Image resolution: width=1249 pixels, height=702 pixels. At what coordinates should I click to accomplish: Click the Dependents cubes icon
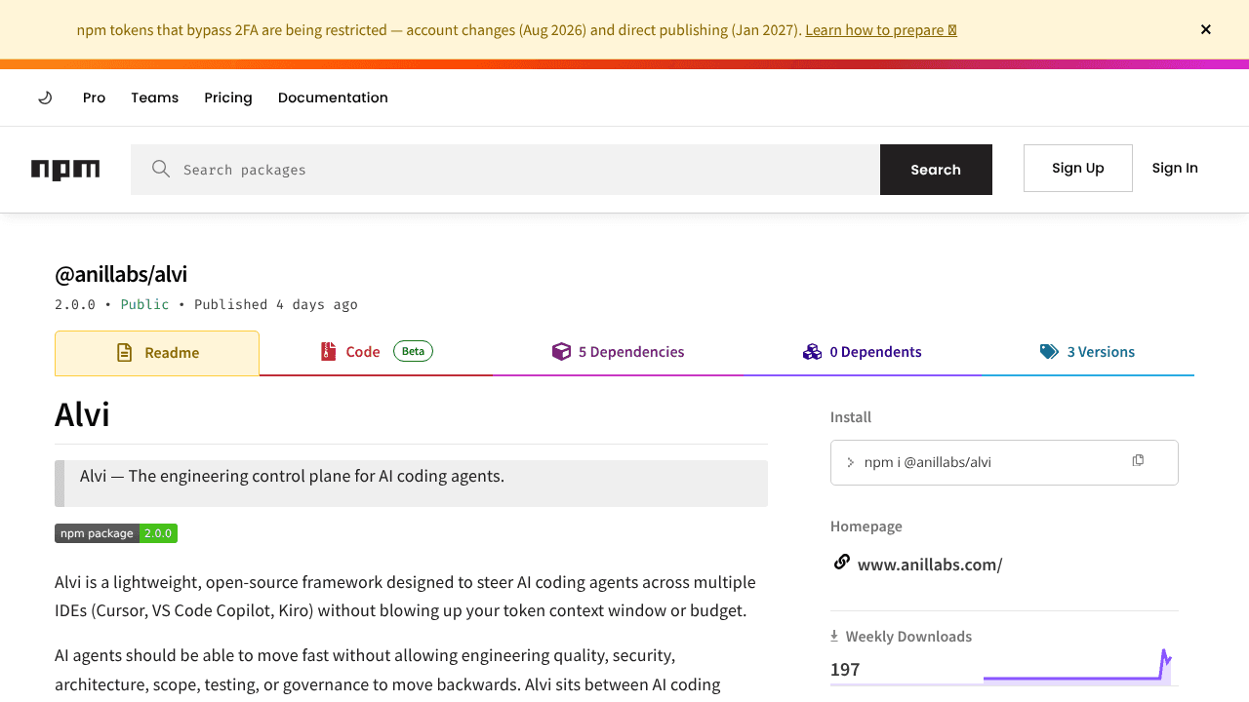click(812, 352)
